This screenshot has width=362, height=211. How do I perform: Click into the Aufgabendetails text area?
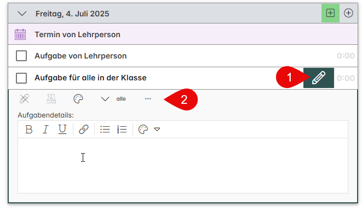(x=183, y=166)
